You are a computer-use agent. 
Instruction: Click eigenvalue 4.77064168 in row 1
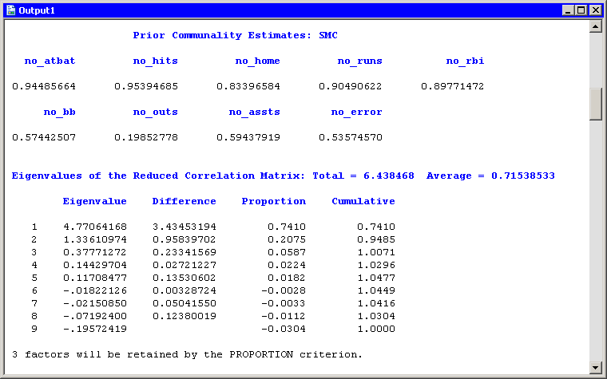95,227
